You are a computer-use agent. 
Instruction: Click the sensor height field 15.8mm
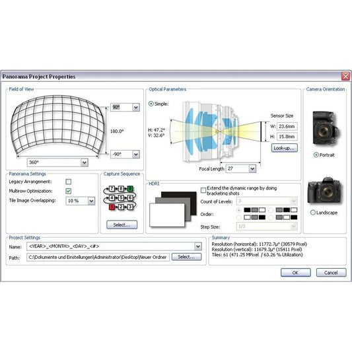287,137
